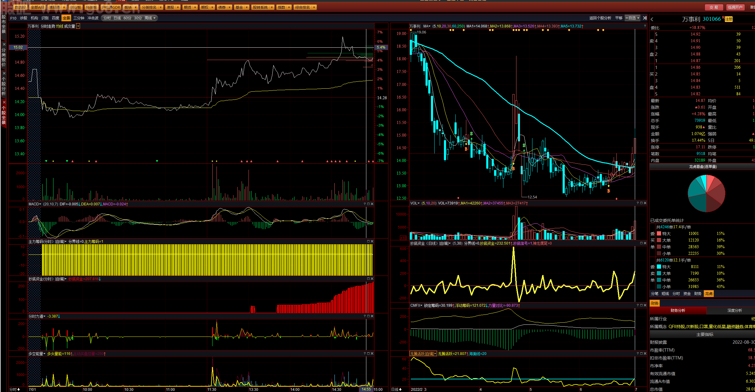This screenshot has height=392, width=755.
Task: Close the 抄底资金(分时) indicator panel
Action: 372,279
